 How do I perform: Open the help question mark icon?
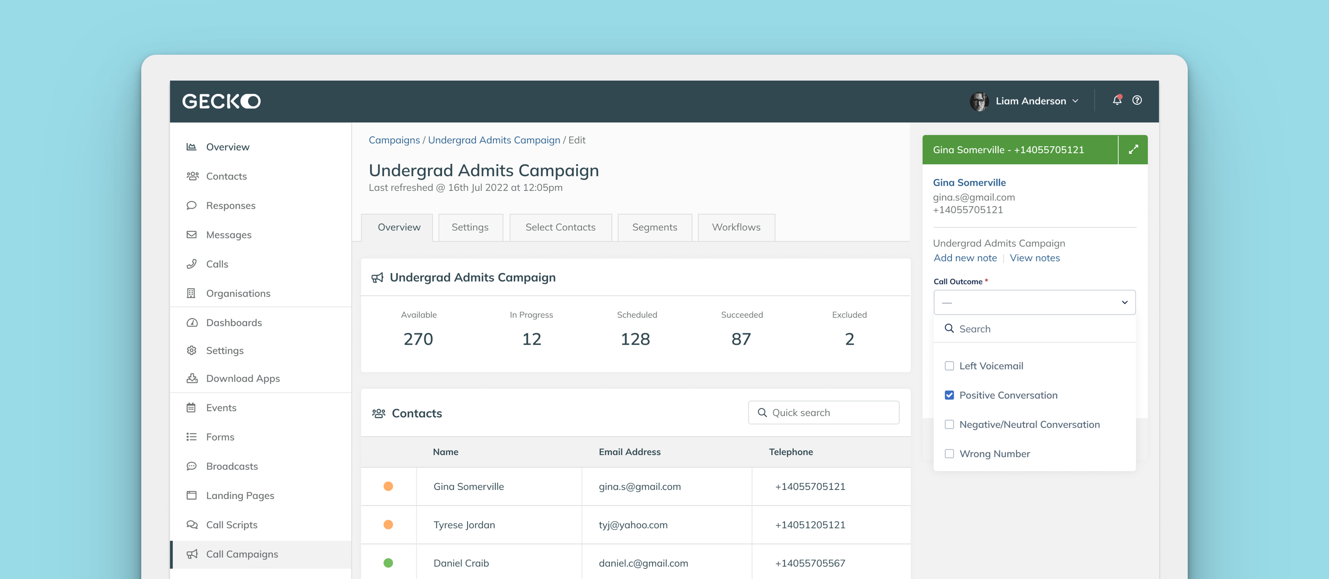tap(1137, 100)
